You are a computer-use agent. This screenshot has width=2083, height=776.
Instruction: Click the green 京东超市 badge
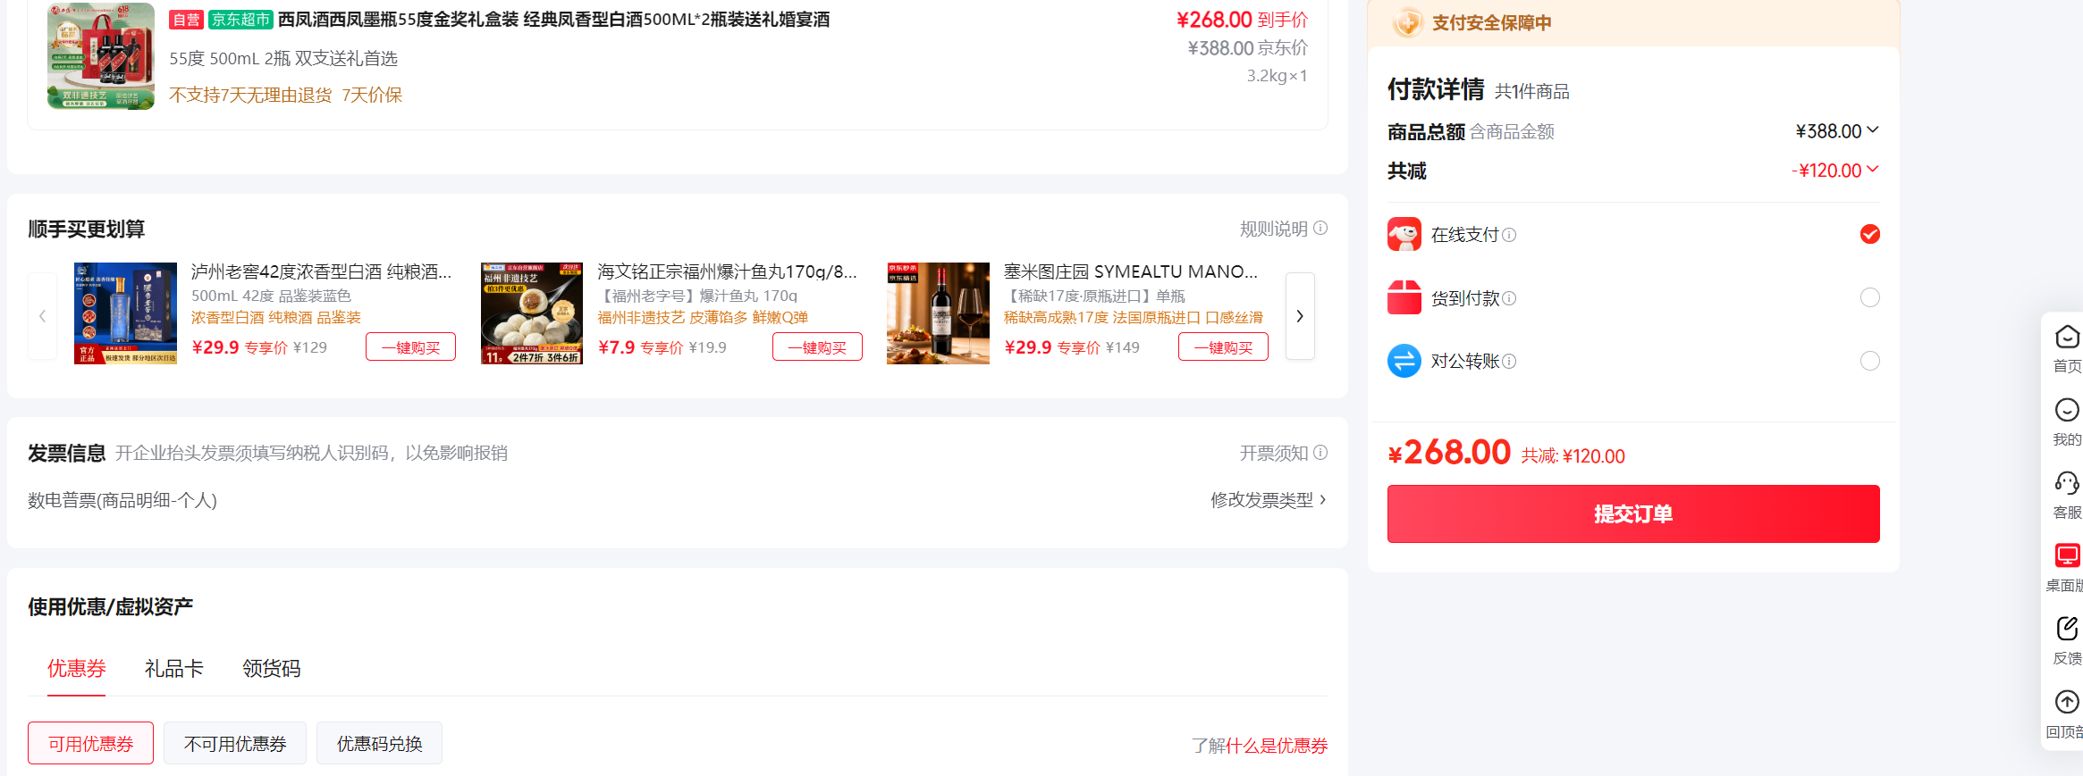click(240, 20)
